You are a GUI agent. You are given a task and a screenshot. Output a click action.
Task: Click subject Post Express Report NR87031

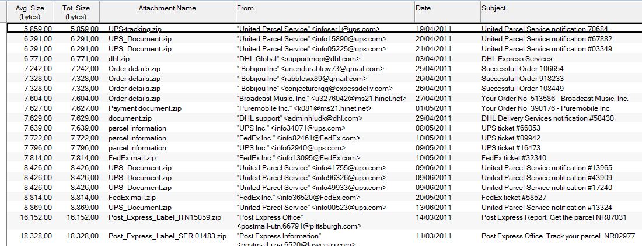click(x=554, y=217)
